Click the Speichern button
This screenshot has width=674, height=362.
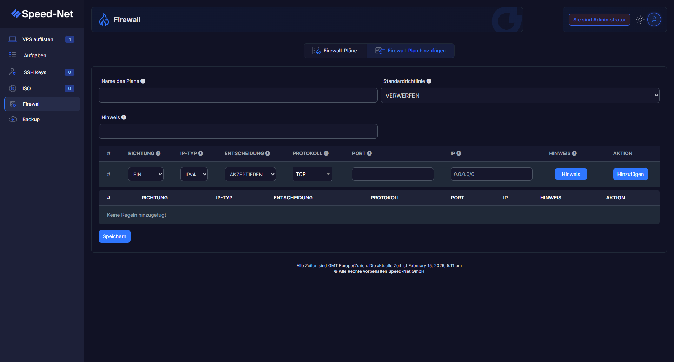tap(114, 236)
